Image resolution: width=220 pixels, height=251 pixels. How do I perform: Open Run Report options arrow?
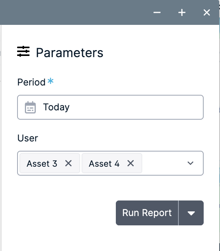point(191,213)
